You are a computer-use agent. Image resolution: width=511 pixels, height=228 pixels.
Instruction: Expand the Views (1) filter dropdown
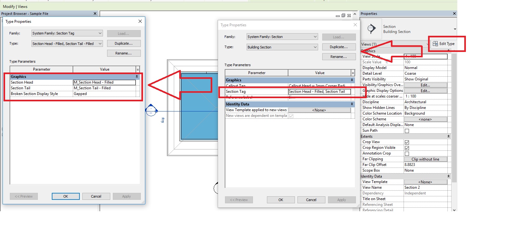click(x=427, y=44)
